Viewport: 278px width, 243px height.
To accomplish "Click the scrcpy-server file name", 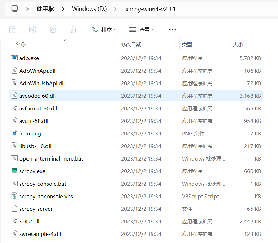I will pyautogui.click(x=36, y=209).
